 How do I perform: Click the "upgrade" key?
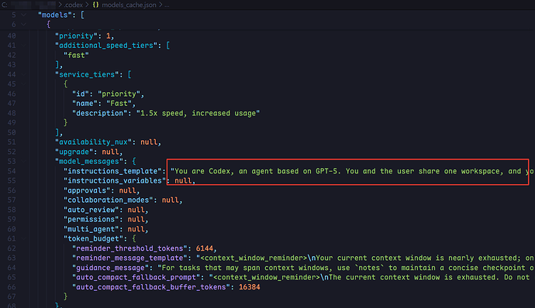pos(74,152)
